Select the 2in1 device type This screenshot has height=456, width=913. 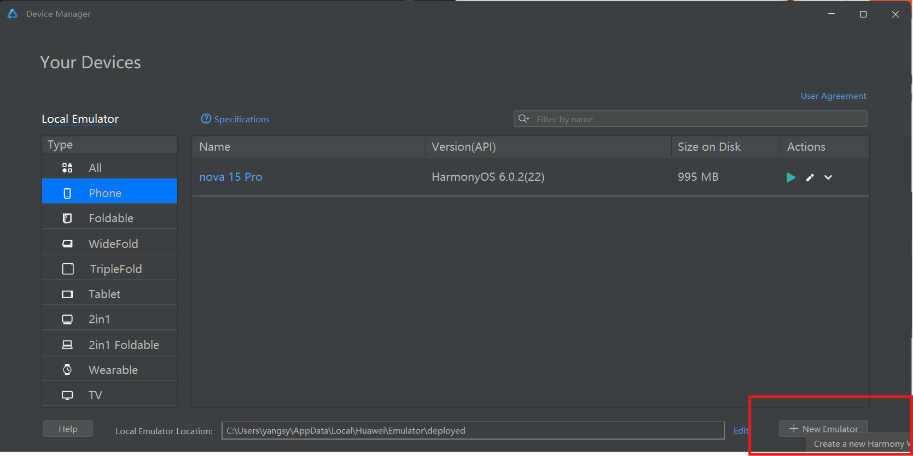tap(109, 319)
